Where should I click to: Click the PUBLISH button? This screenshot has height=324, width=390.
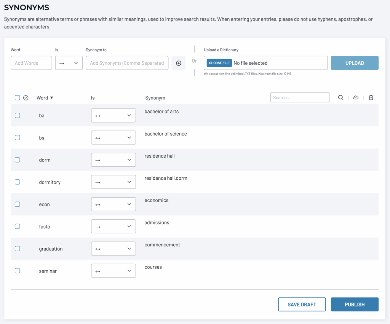(x=355, y=304)
